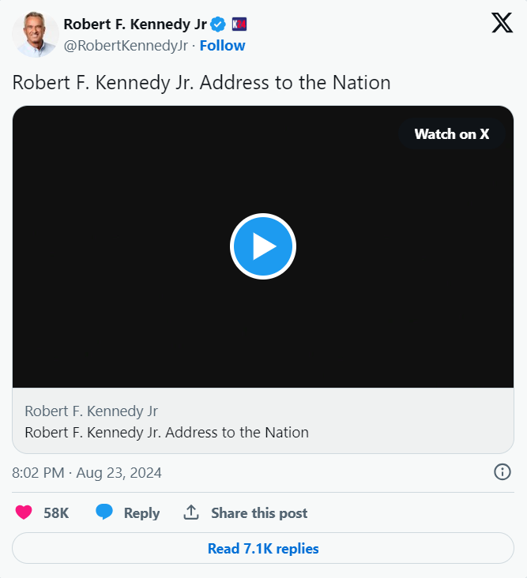Image resolution: width=527 pixels, height=578 pixels.
Task: Click the Watch on X button
Action: (451, 134)
